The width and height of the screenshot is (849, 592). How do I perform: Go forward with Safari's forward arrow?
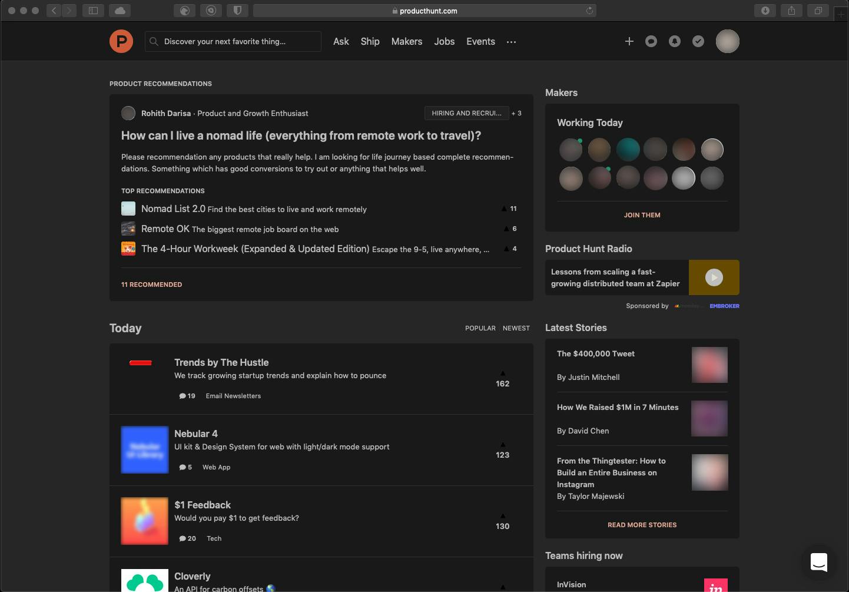point(69,11)
